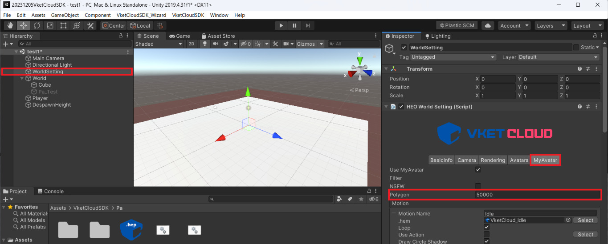Select the Rotate tool
This screenshot has height=244, width=608.
[x=37, y=26]
